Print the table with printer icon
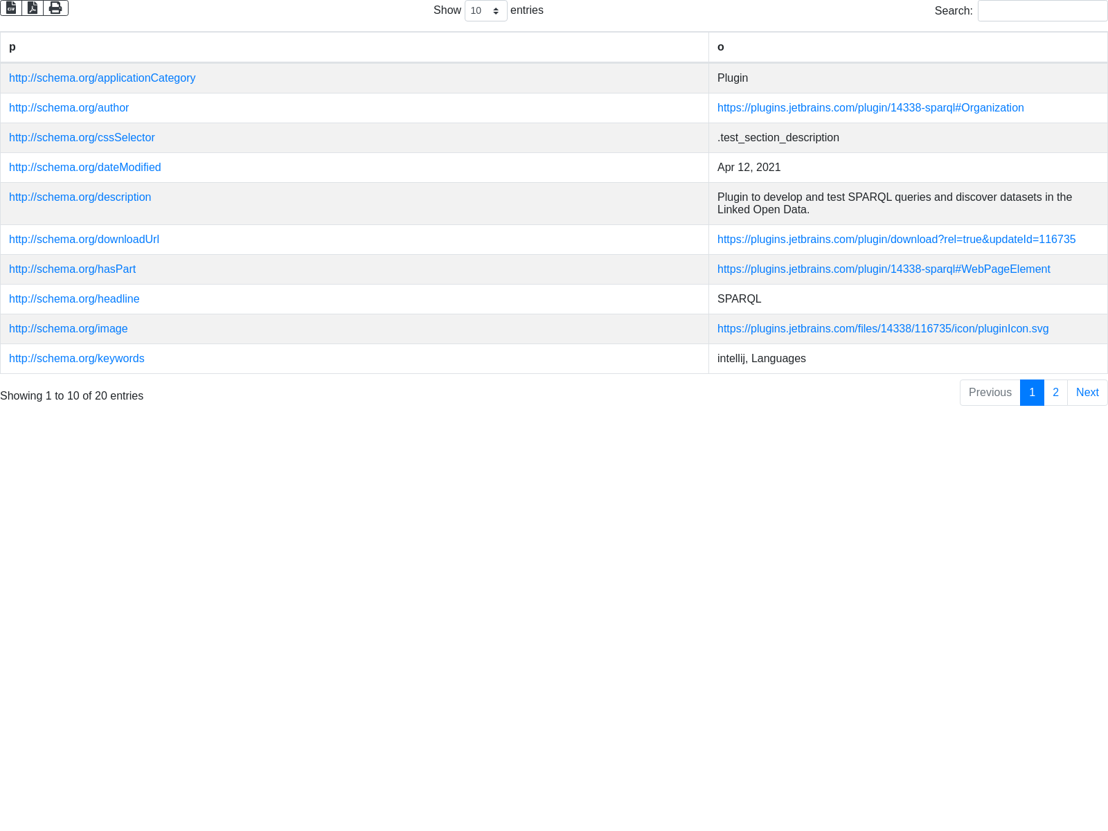 pyautogui.click(x=55, y=8)
